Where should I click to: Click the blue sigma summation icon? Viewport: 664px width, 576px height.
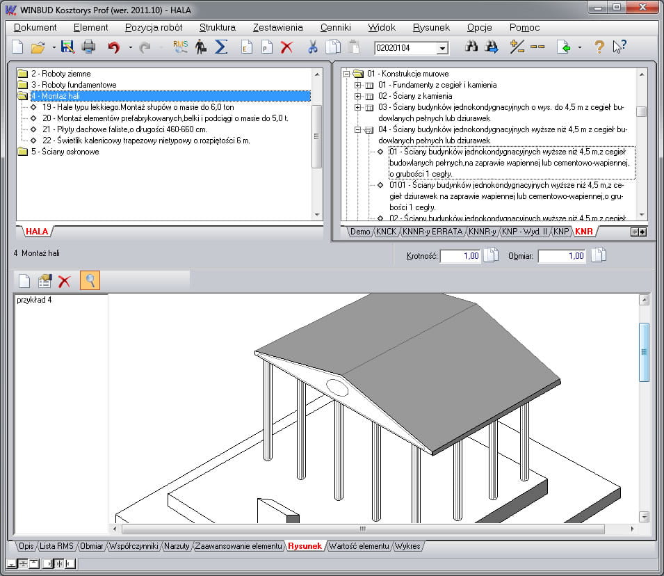pyautogui.click(x=221, y=47)
